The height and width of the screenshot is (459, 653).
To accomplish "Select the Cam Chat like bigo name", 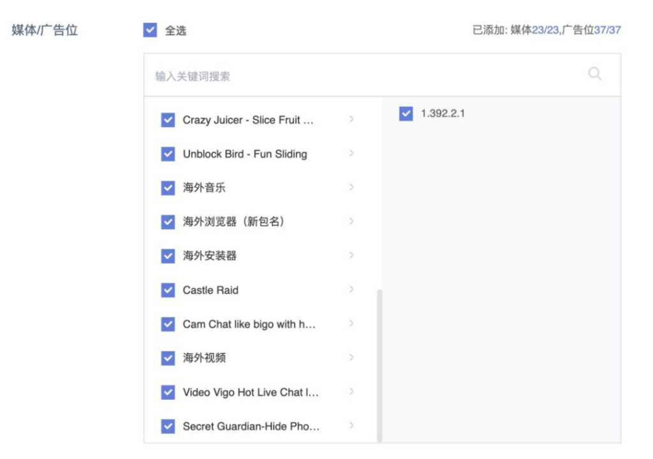I will [249, 324].
